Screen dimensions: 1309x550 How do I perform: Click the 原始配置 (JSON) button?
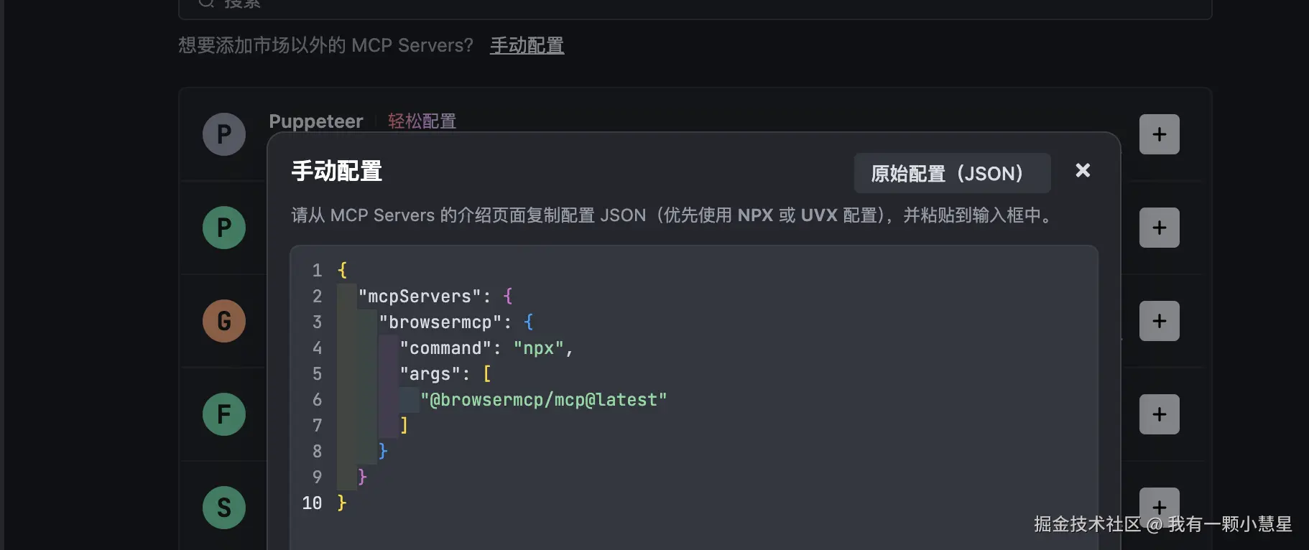coord(952,173)
